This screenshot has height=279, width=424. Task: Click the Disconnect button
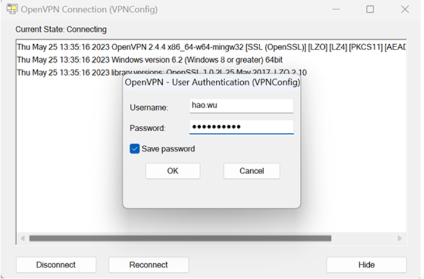click(x=56, y=264)
